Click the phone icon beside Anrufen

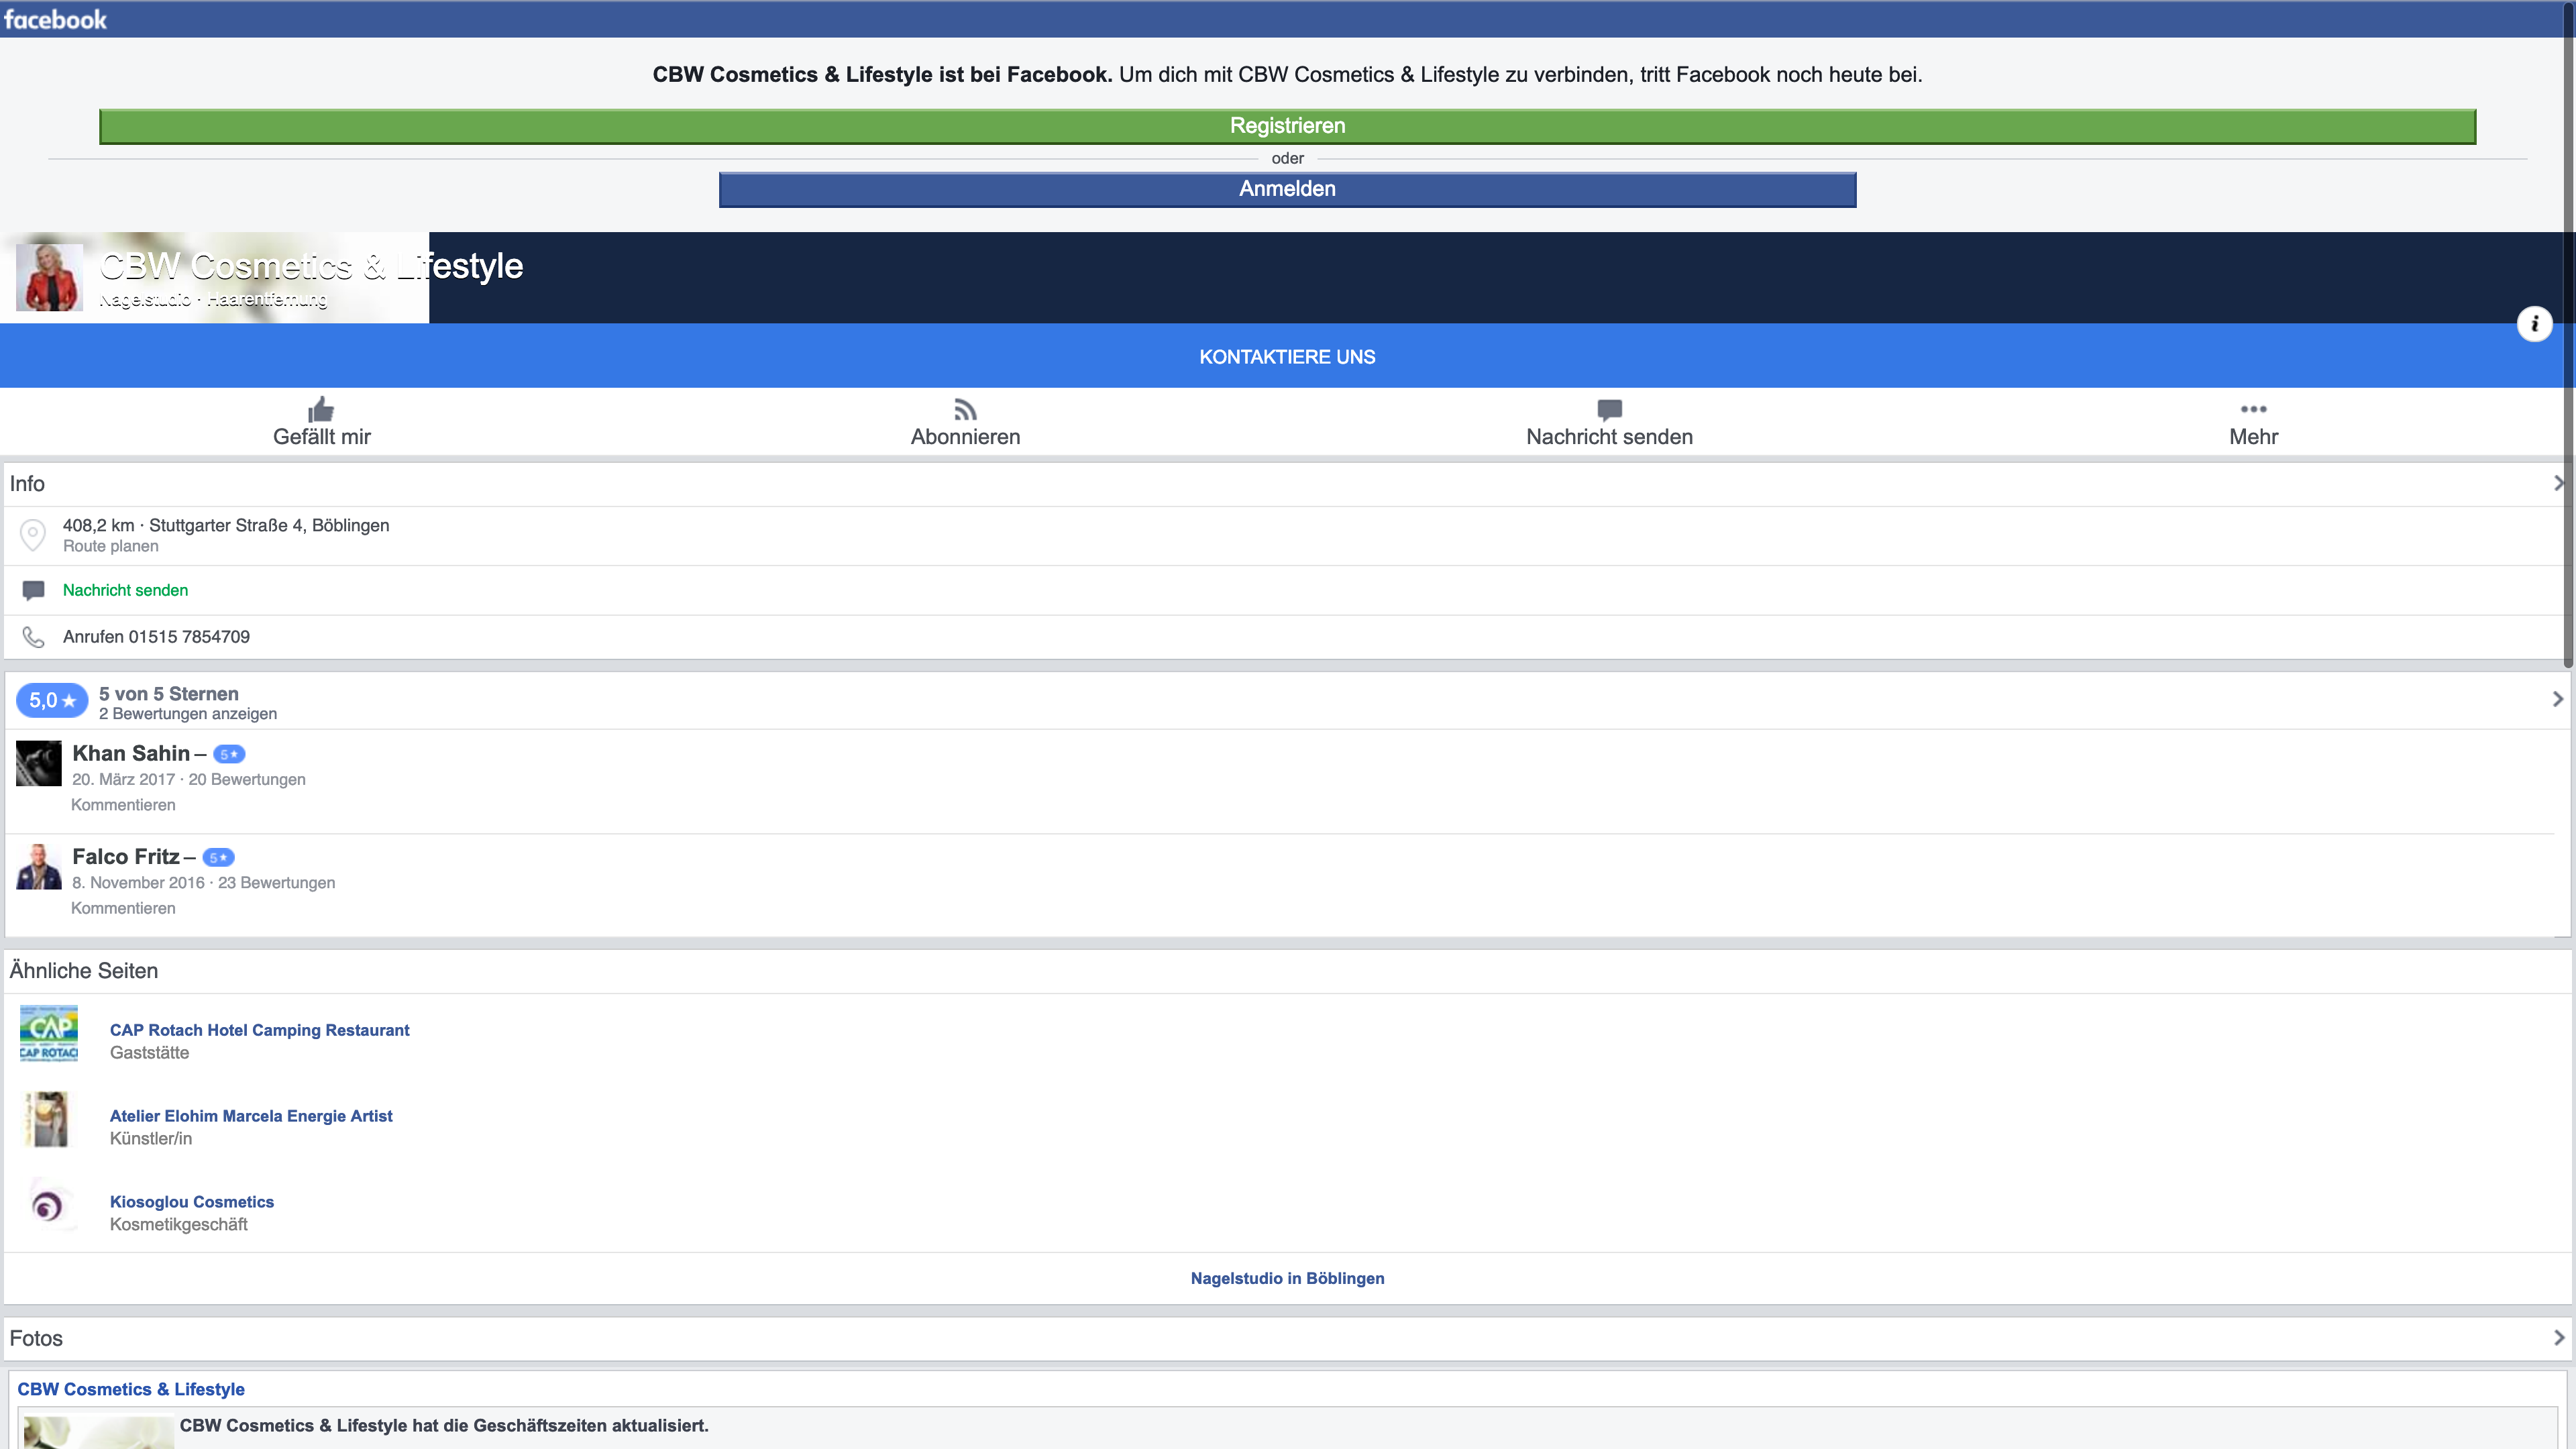click(x=33, y=637)
